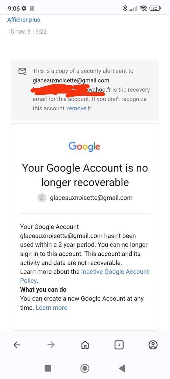Tap the Android recent apps square
The image size is (170, 379).
48,368
